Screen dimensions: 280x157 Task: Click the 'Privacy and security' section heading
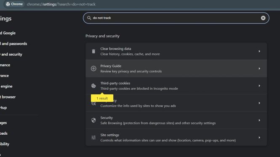pyautogui.click(x=102, y=36)
